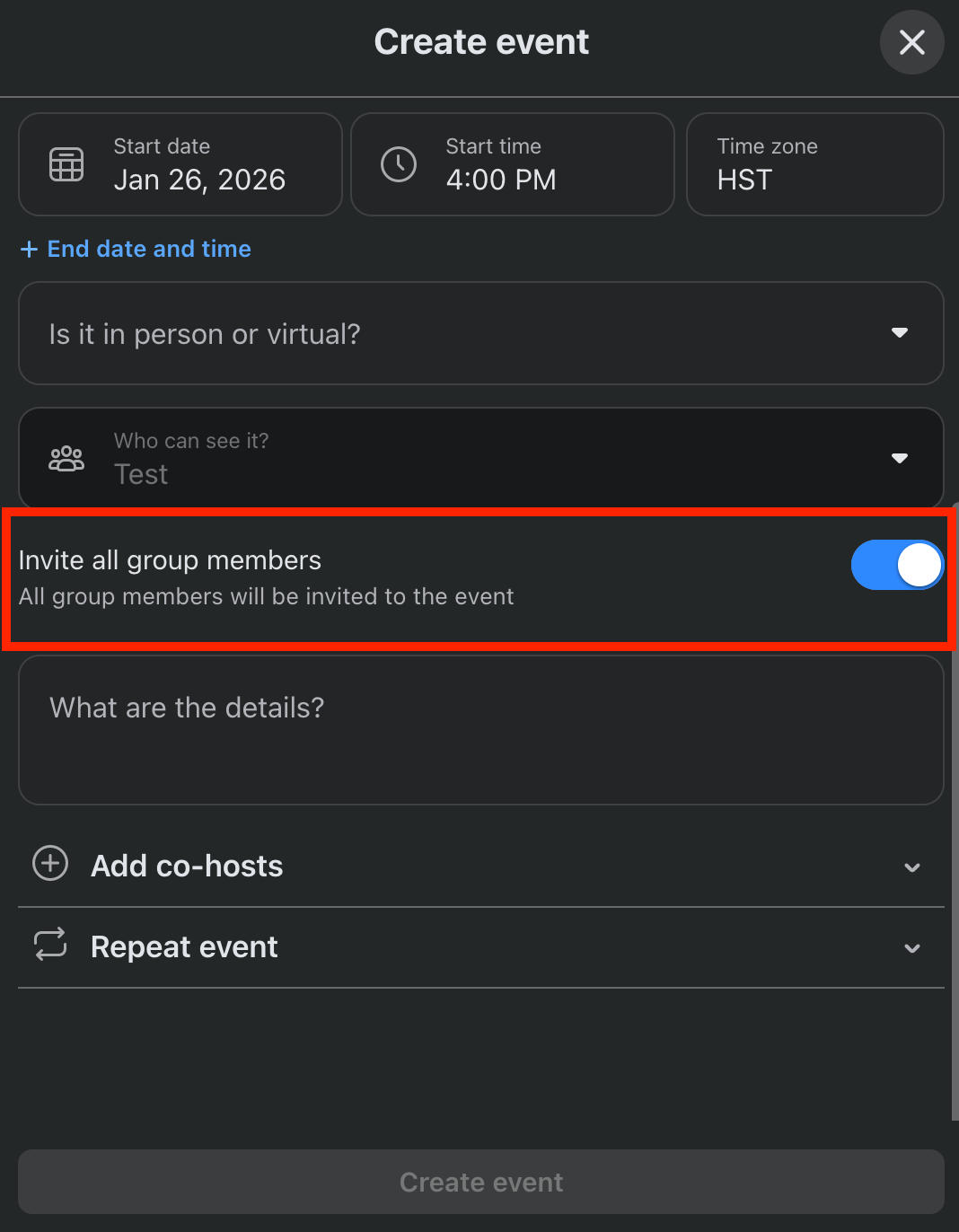Screen dimensions: 959x1232
Task: Toggle off Invite all group members
Action: coord(896,565)
